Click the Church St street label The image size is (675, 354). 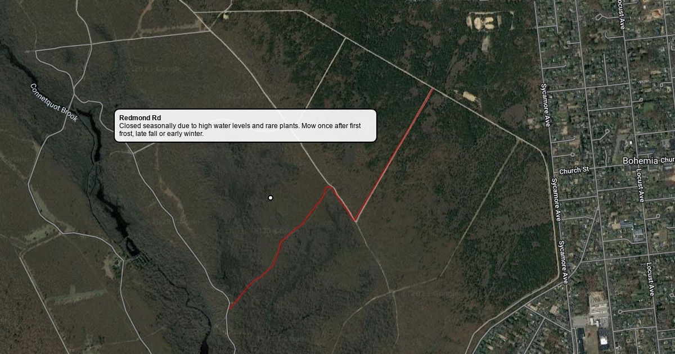(x=574, y=170)
